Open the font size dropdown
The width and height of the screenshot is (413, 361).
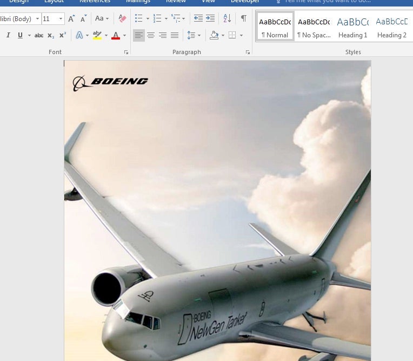pyautogui.click(x=61, y=19)
